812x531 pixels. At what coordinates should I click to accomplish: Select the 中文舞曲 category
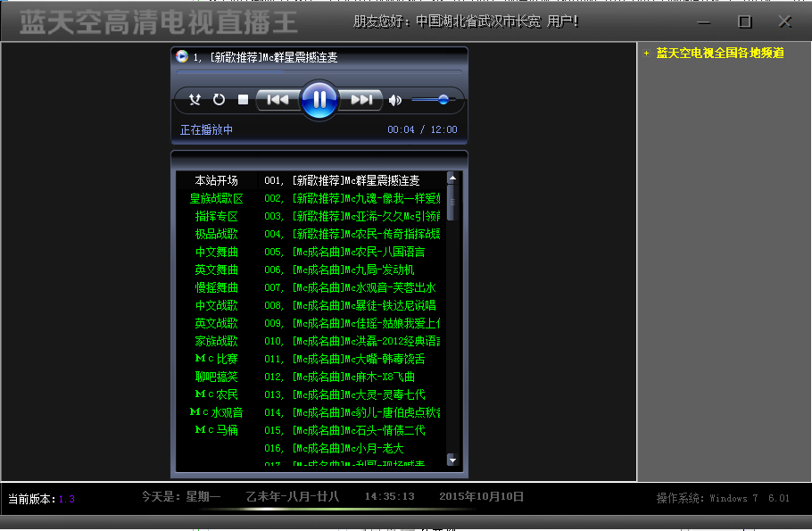[x=217, y=252]
